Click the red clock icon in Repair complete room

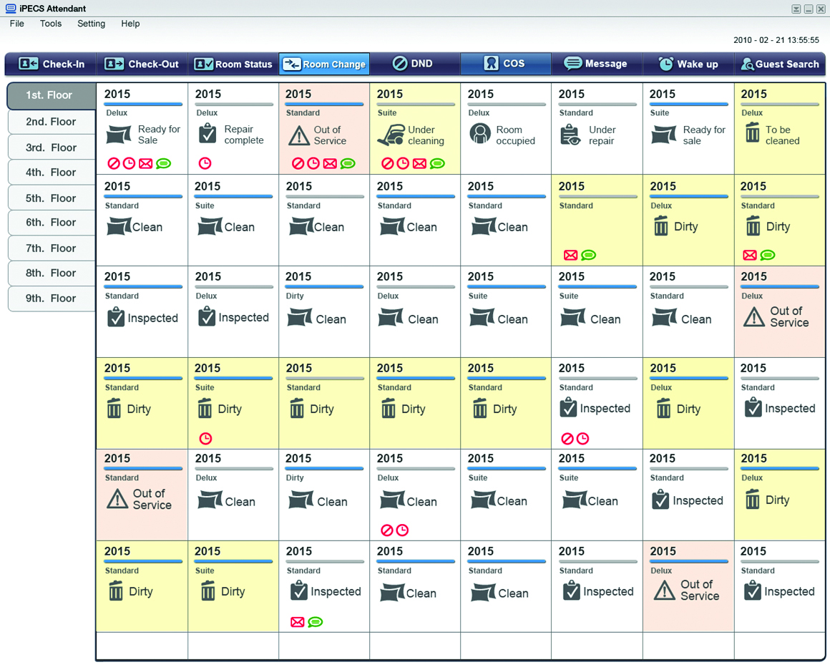coord(205,163)
